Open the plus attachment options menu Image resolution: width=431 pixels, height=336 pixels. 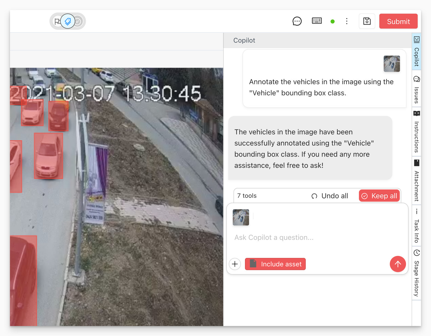coord(235,264)
